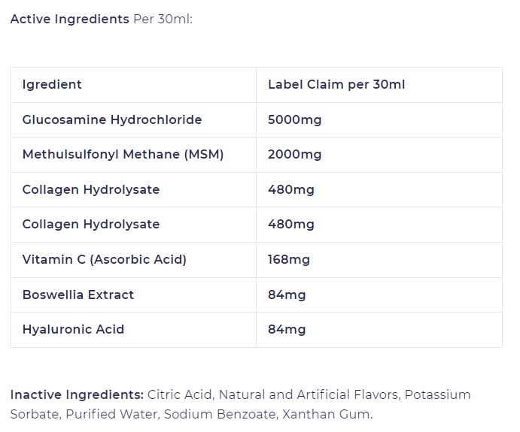Click the "Per 30ml:" text after heading
The image size is (520, 432).
point(163,19)
